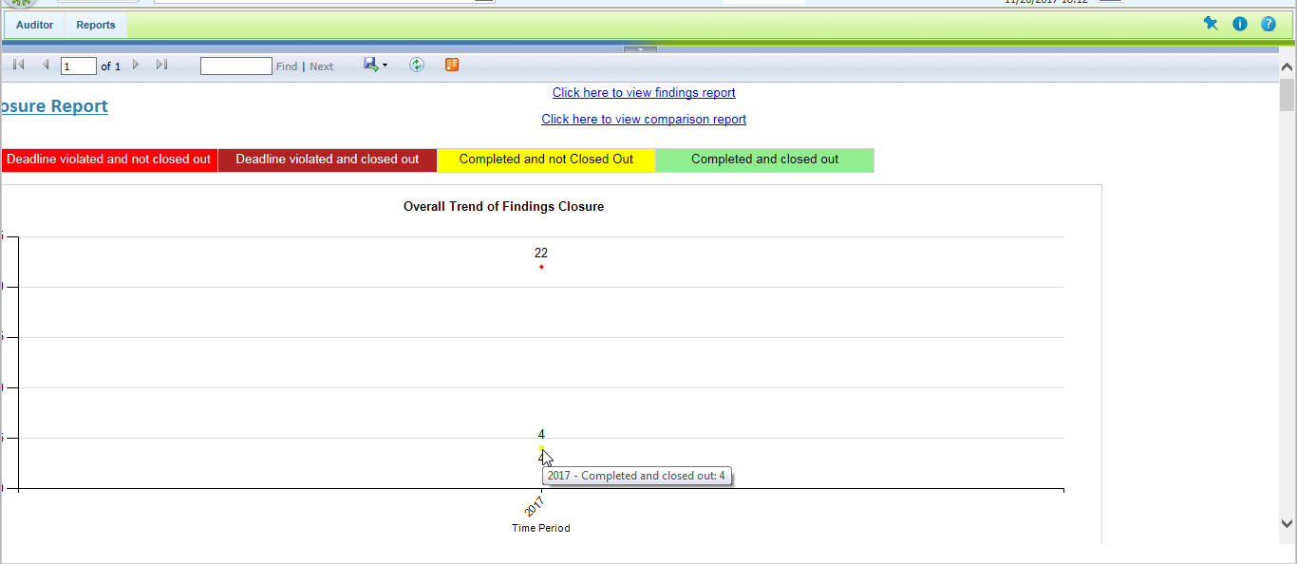Click the vertical scrollbar thumb
This screenshot has height=564, width=1297.
coord(1288,96)
